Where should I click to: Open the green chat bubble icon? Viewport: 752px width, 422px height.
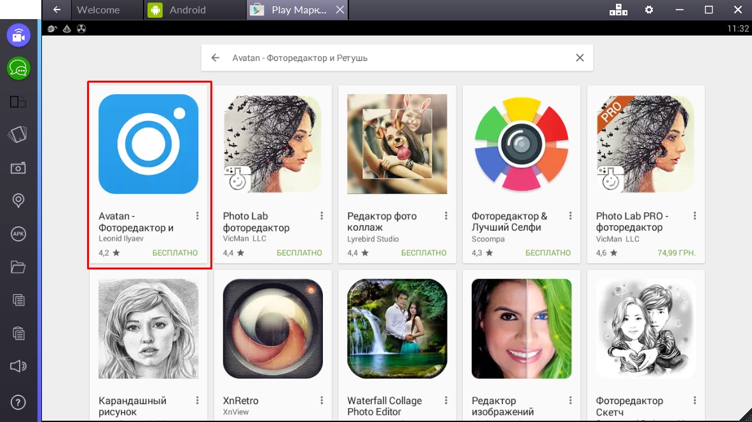tap(18, 68)
